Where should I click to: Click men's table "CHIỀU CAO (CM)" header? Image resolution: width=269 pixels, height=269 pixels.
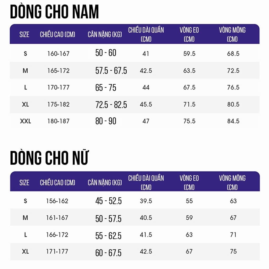point(58,34)
